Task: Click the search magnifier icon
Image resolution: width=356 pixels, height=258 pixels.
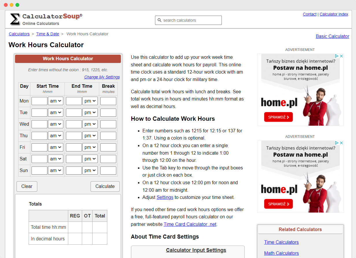Action: (159, 20)
